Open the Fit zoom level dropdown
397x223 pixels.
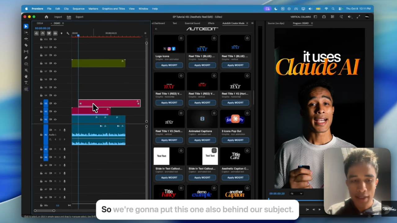click(296, 194)
